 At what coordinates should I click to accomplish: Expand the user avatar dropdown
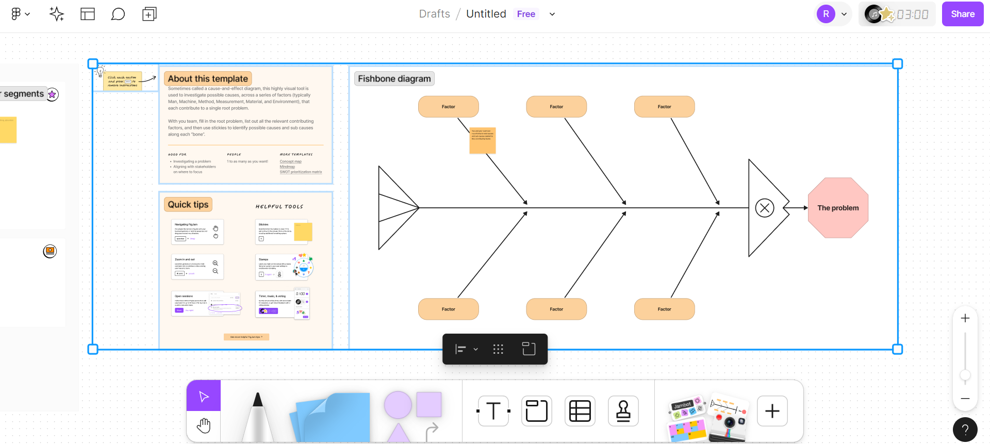coord(844,14)
